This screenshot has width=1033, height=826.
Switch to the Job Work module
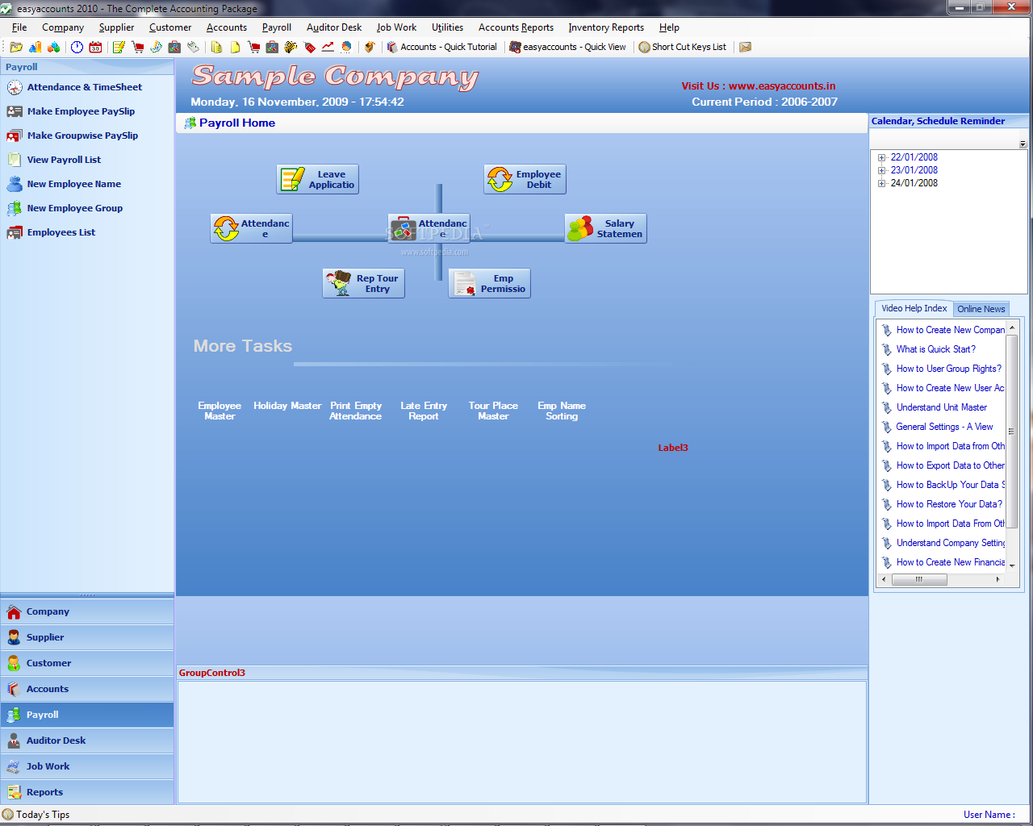(x=87, y=766)
